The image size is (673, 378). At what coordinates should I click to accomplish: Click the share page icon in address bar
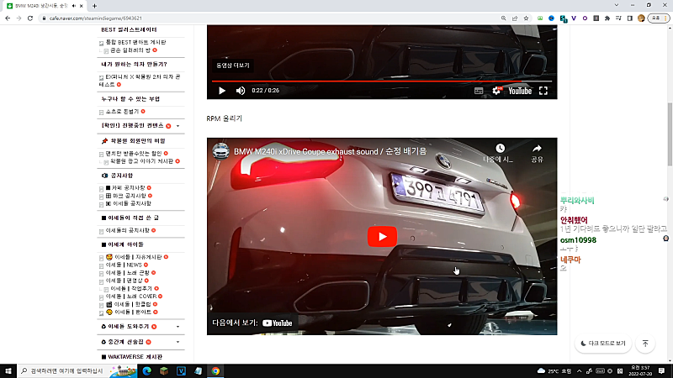(515, 18)
